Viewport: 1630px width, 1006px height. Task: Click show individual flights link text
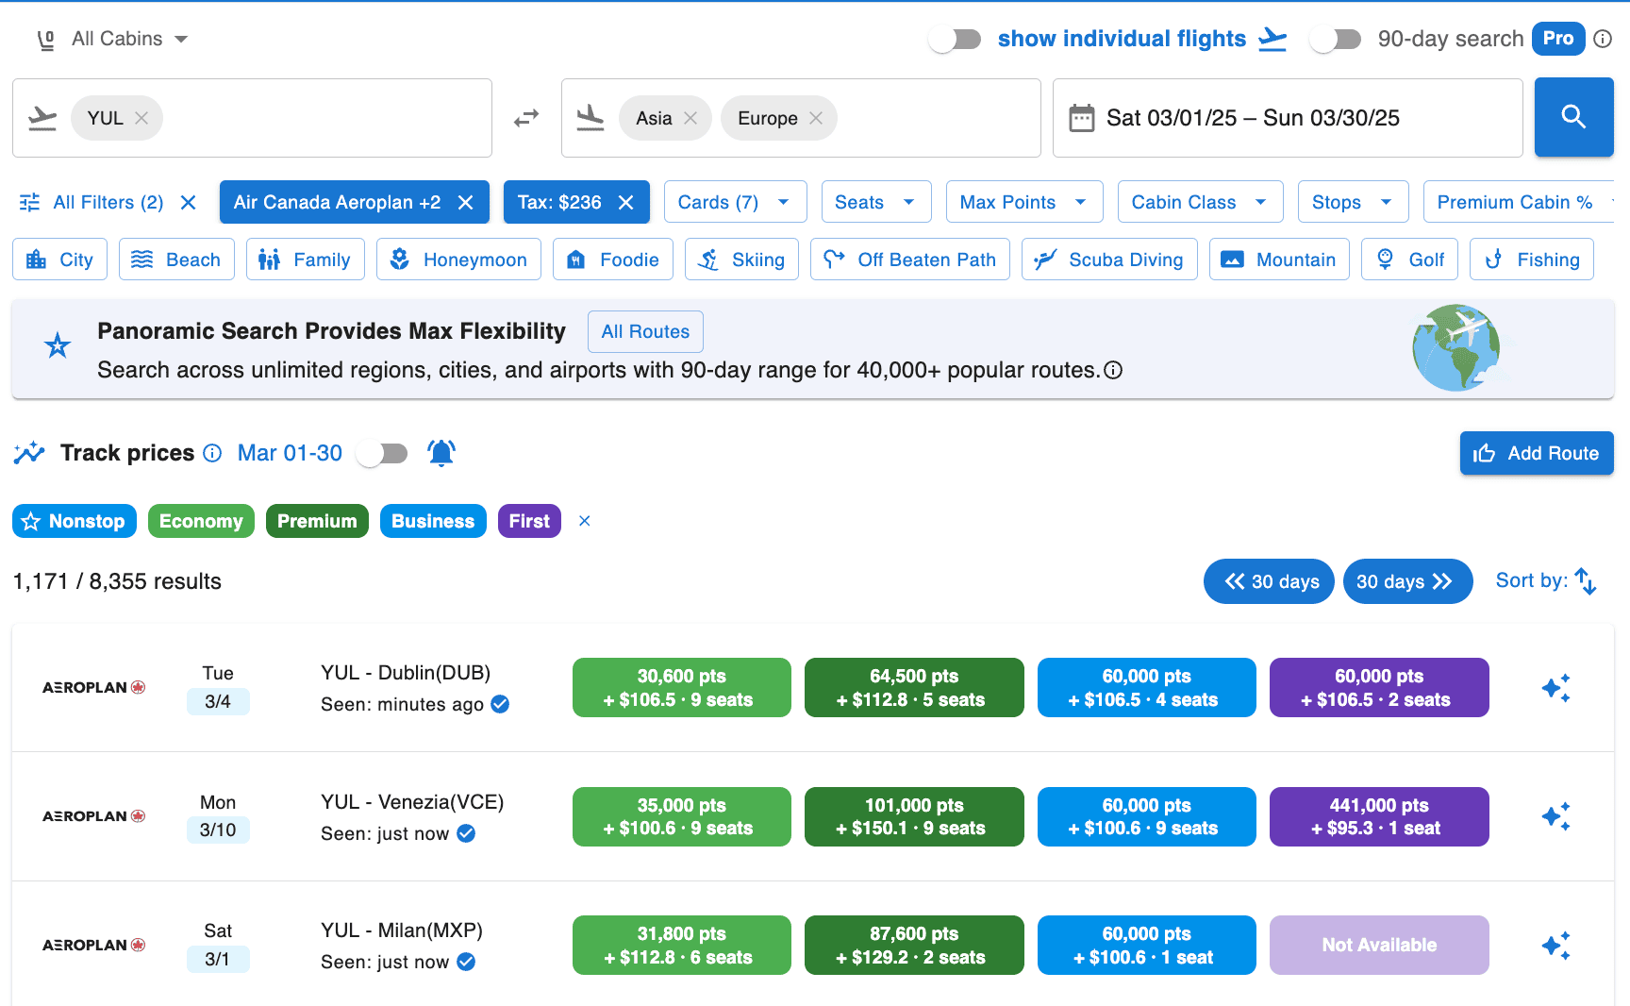(x=1122, y=39)
